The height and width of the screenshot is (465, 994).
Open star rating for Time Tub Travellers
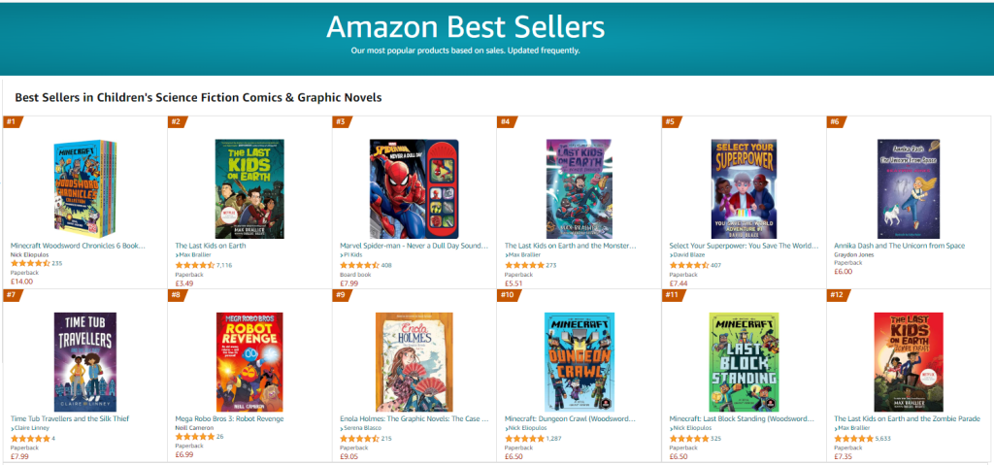[x=29, y=438]
